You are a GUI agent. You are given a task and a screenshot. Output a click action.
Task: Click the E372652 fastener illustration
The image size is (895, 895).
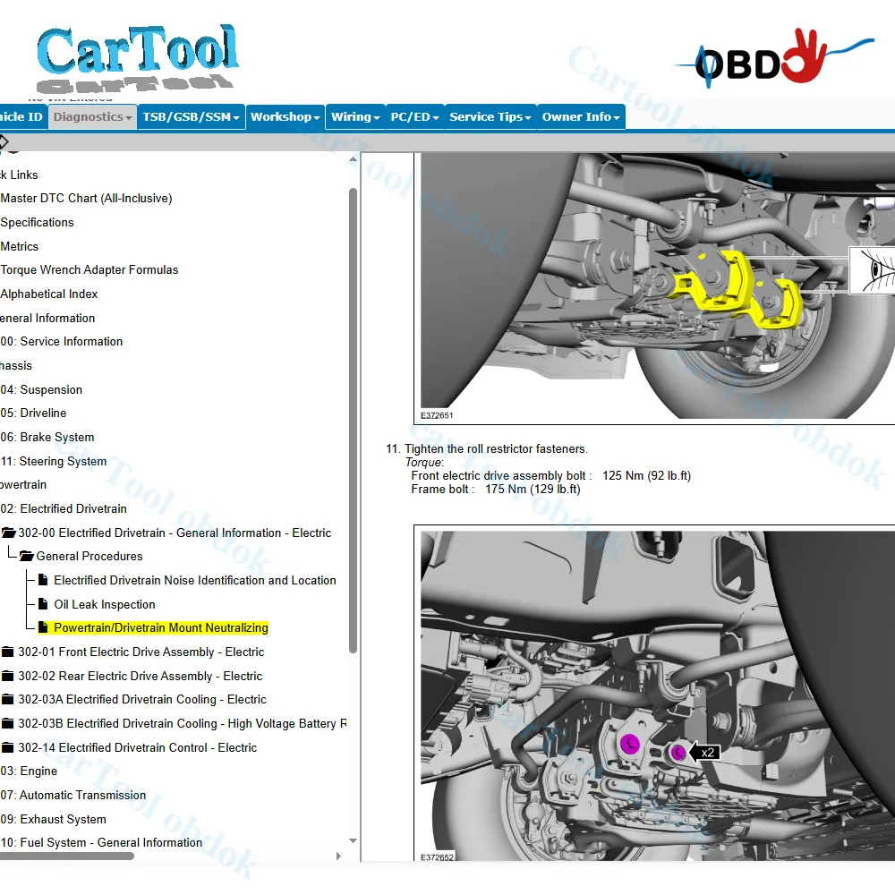[654, 693]
